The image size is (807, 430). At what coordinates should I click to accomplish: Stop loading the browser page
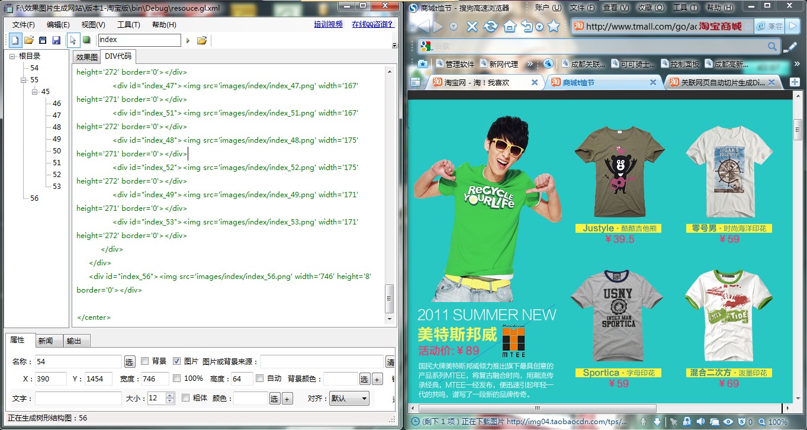tap(472, 27)
